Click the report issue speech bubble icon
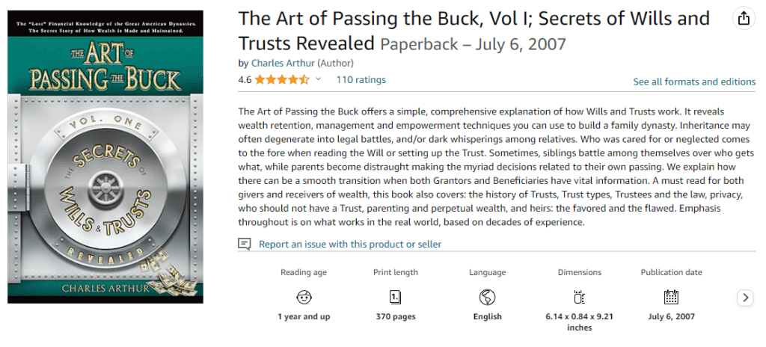 244,245
